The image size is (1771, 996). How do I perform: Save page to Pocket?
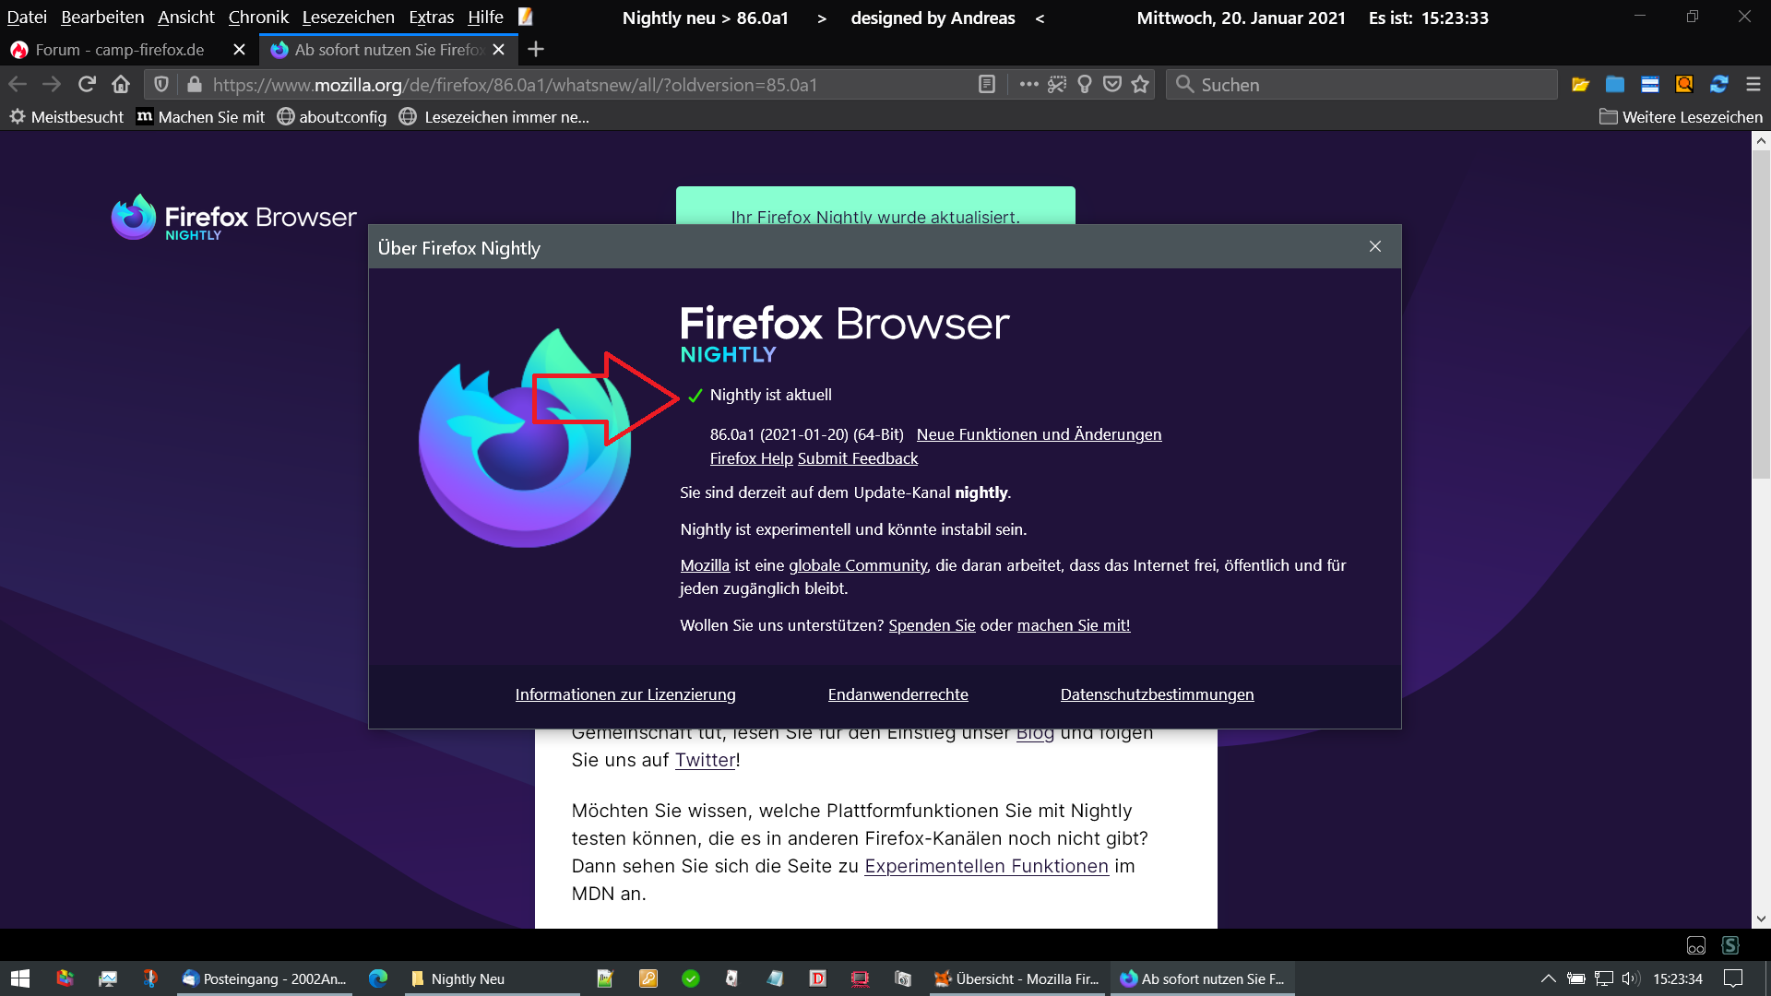tap(1112, 84)
